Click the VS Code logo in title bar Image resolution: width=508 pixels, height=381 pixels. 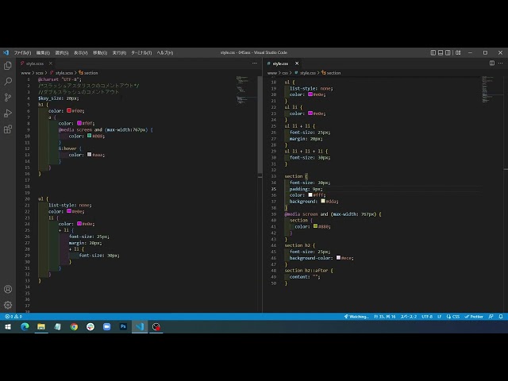click(x=6, y=52)
